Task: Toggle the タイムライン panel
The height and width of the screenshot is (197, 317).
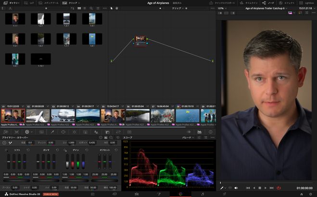Action: pyautogui.click(x=249, y=3)
